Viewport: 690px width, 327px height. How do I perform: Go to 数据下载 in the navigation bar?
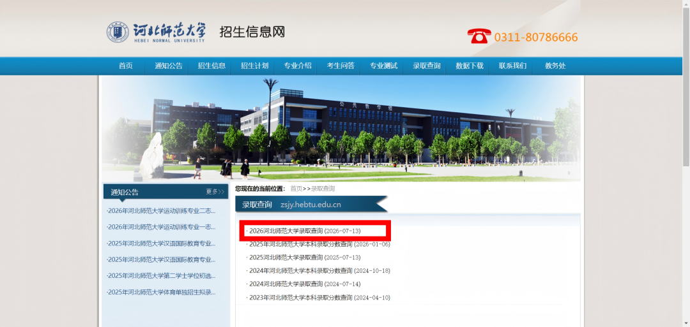click(470, 66)
